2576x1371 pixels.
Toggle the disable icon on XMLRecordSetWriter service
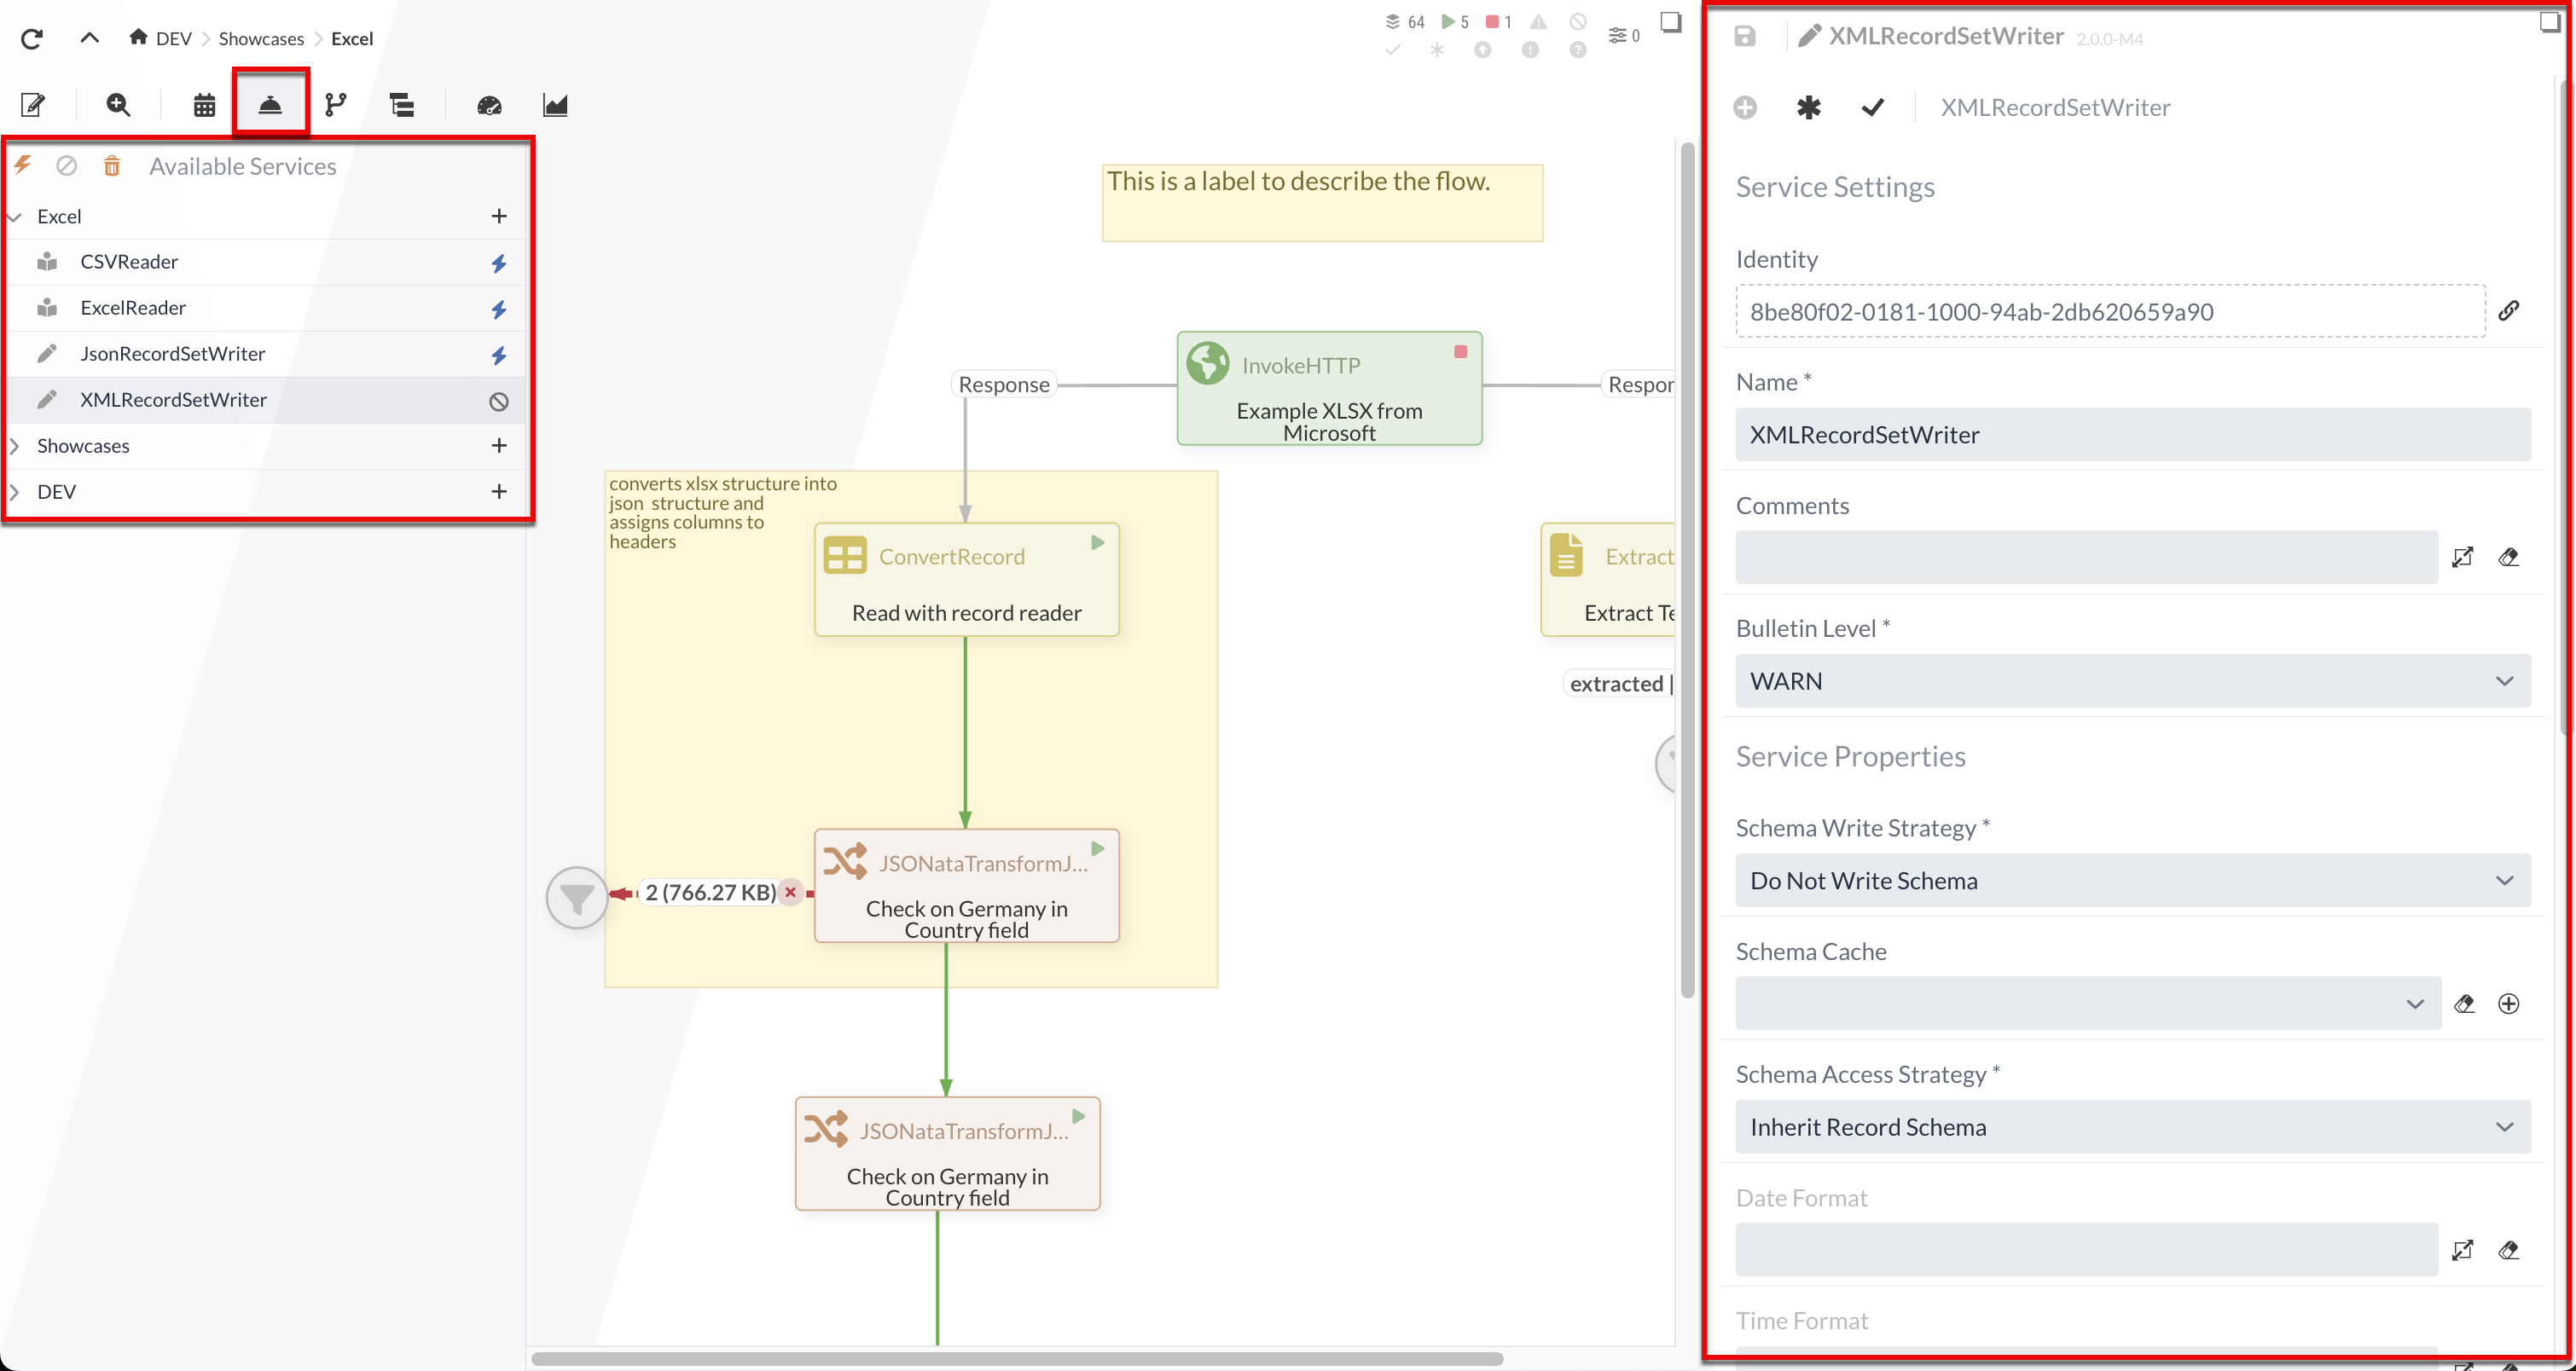click(x=499, y=398)
